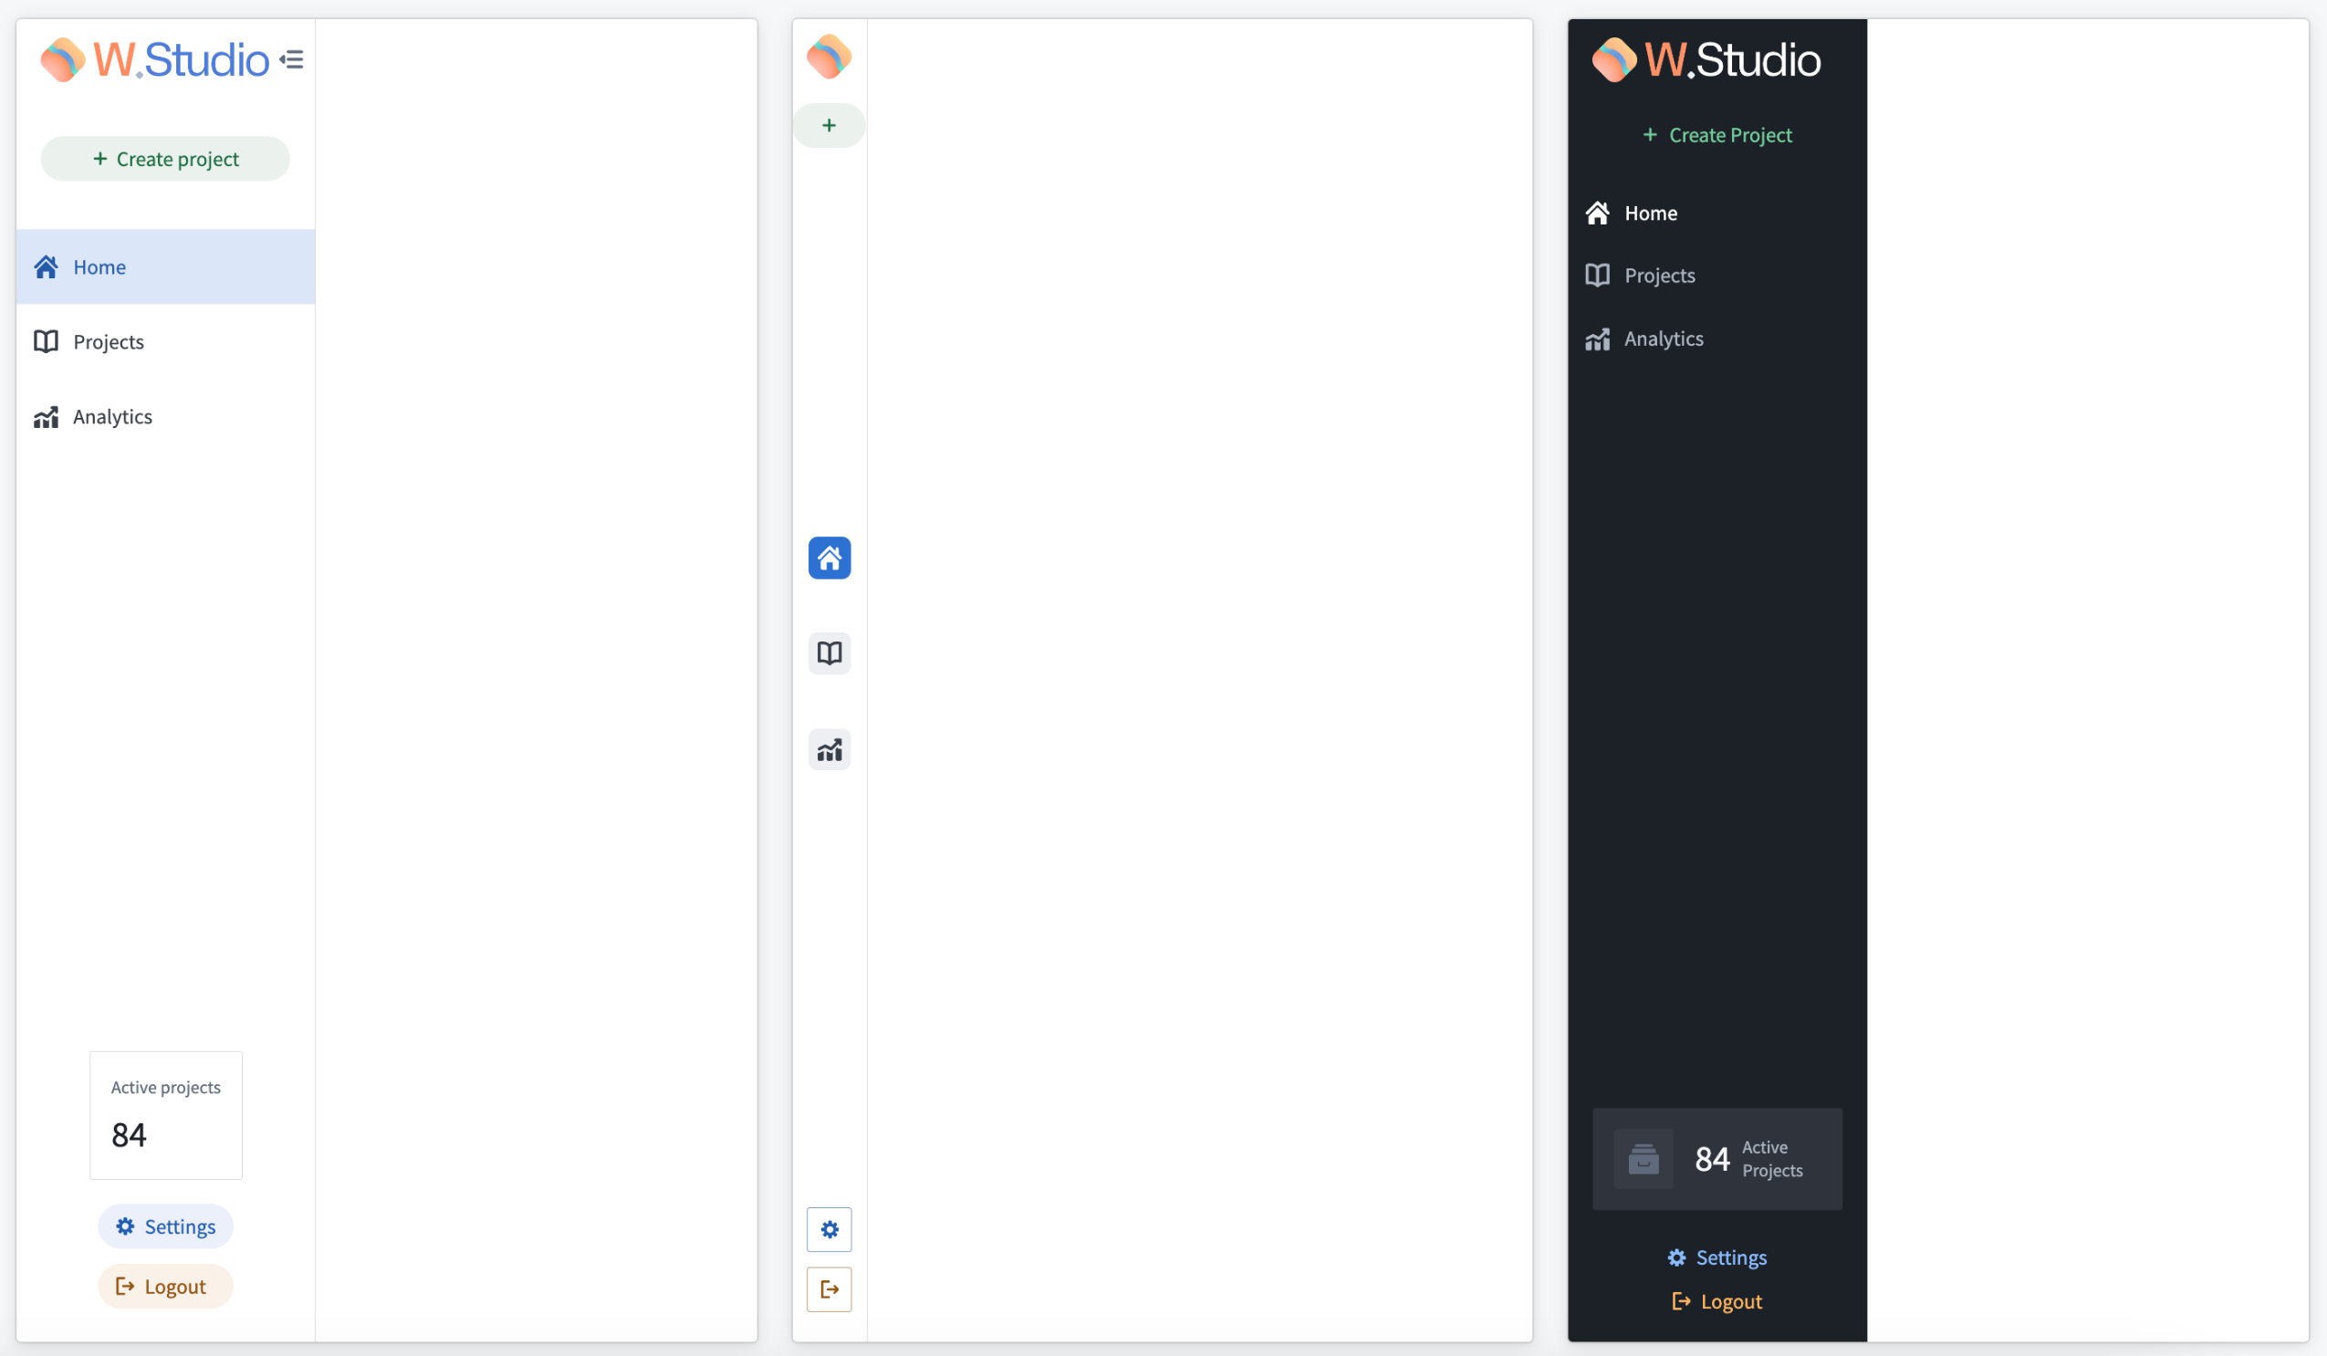Click the W.Studio logo in the dark sidebar
2327x1356 pixels.
(x=1706, y=60)
